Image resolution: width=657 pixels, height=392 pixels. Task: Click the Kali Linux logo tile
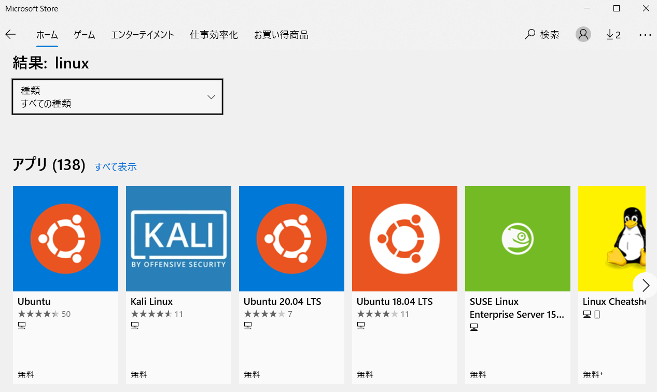(x=178, y=239)
